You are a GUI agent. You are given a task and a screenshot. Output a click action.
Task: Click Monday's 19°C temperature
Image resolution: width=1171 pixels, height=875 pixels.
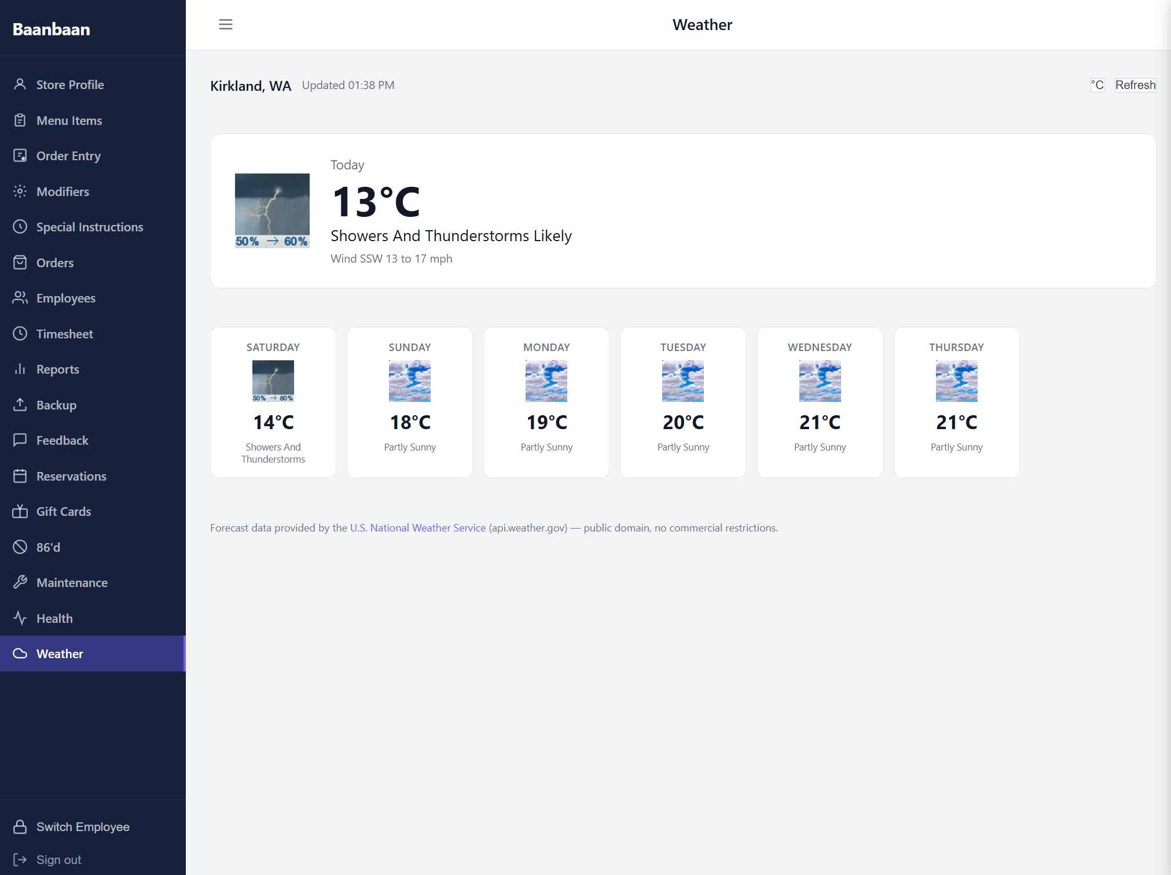coord(546,422)
